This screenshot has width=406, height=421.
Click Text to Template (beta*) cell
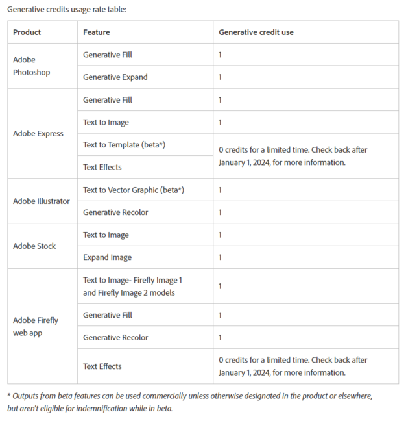tap(124, 145)
